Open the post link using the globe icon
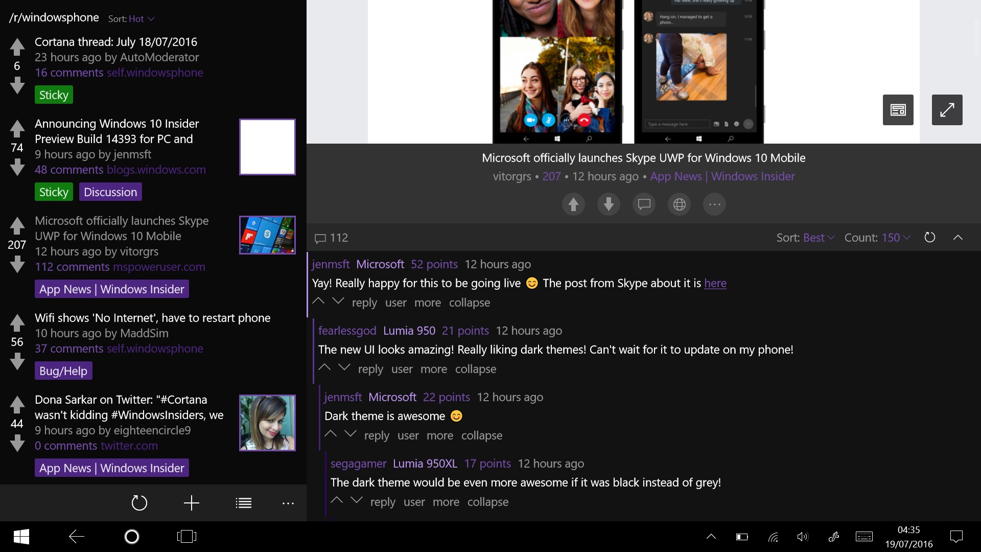 coord(679,204)
